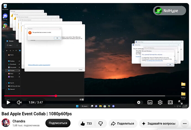Open the NolHype channel badge in the video

(x=169, y=11)
